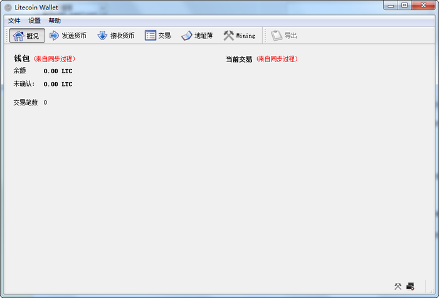Click the Litecoin logo in title bar
Image resolution: width=439 pixels, height=298 pixels.
[8, 8]
